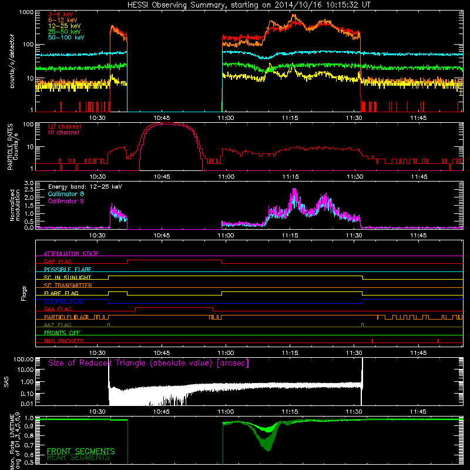Click the 'HI channel' legend label
Screen dimensions: 470x470
[x=63, y=133]
